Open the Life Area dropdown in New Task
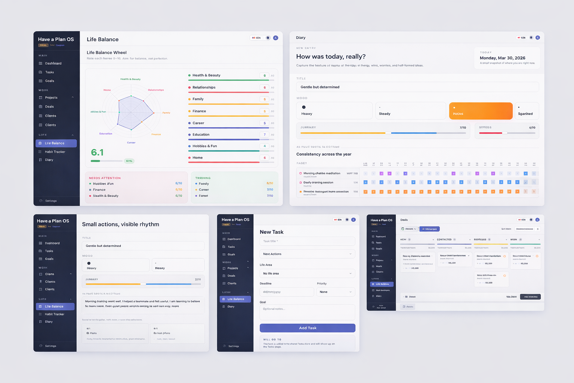Image resolution: width=574 pixels, height=383 pixels. coord(307,273)
